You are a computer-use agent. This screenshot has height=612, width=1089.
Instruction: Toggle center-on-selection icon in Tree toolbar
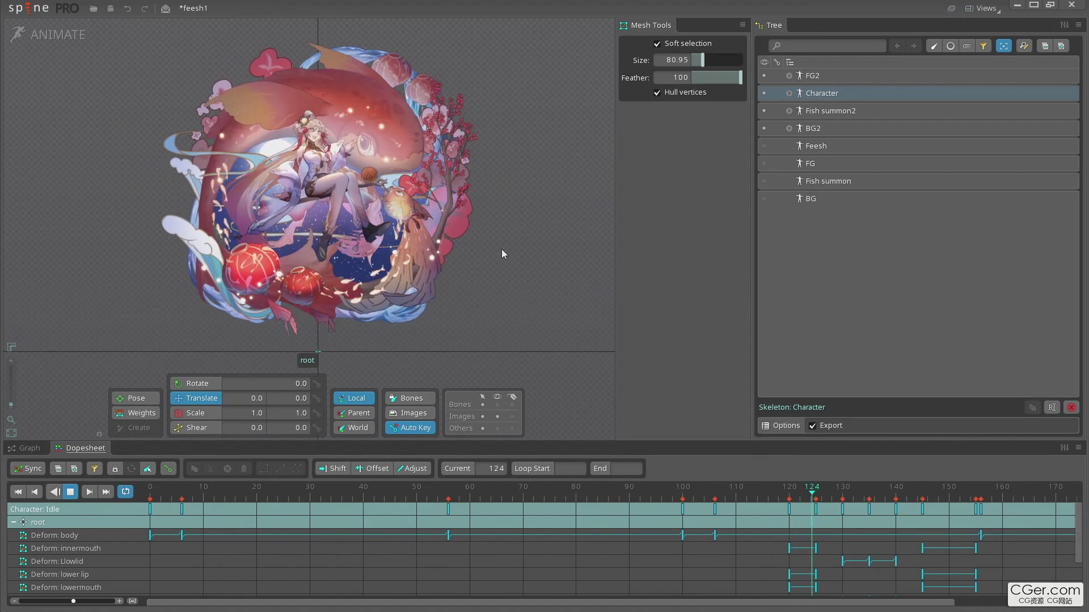pyautogui.click(x=1003, y=46)
